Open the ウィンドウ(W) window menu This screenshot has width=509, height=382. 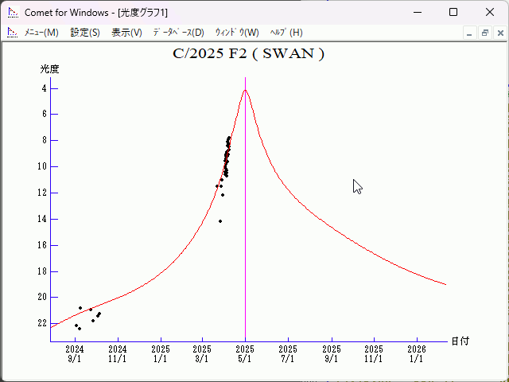click(x=237, y=33)
